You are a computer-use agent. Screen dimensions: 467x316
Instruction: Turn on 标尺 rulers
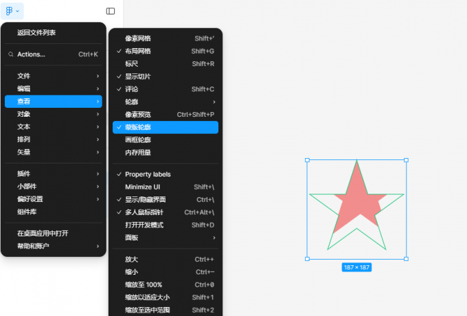(166, 64)
